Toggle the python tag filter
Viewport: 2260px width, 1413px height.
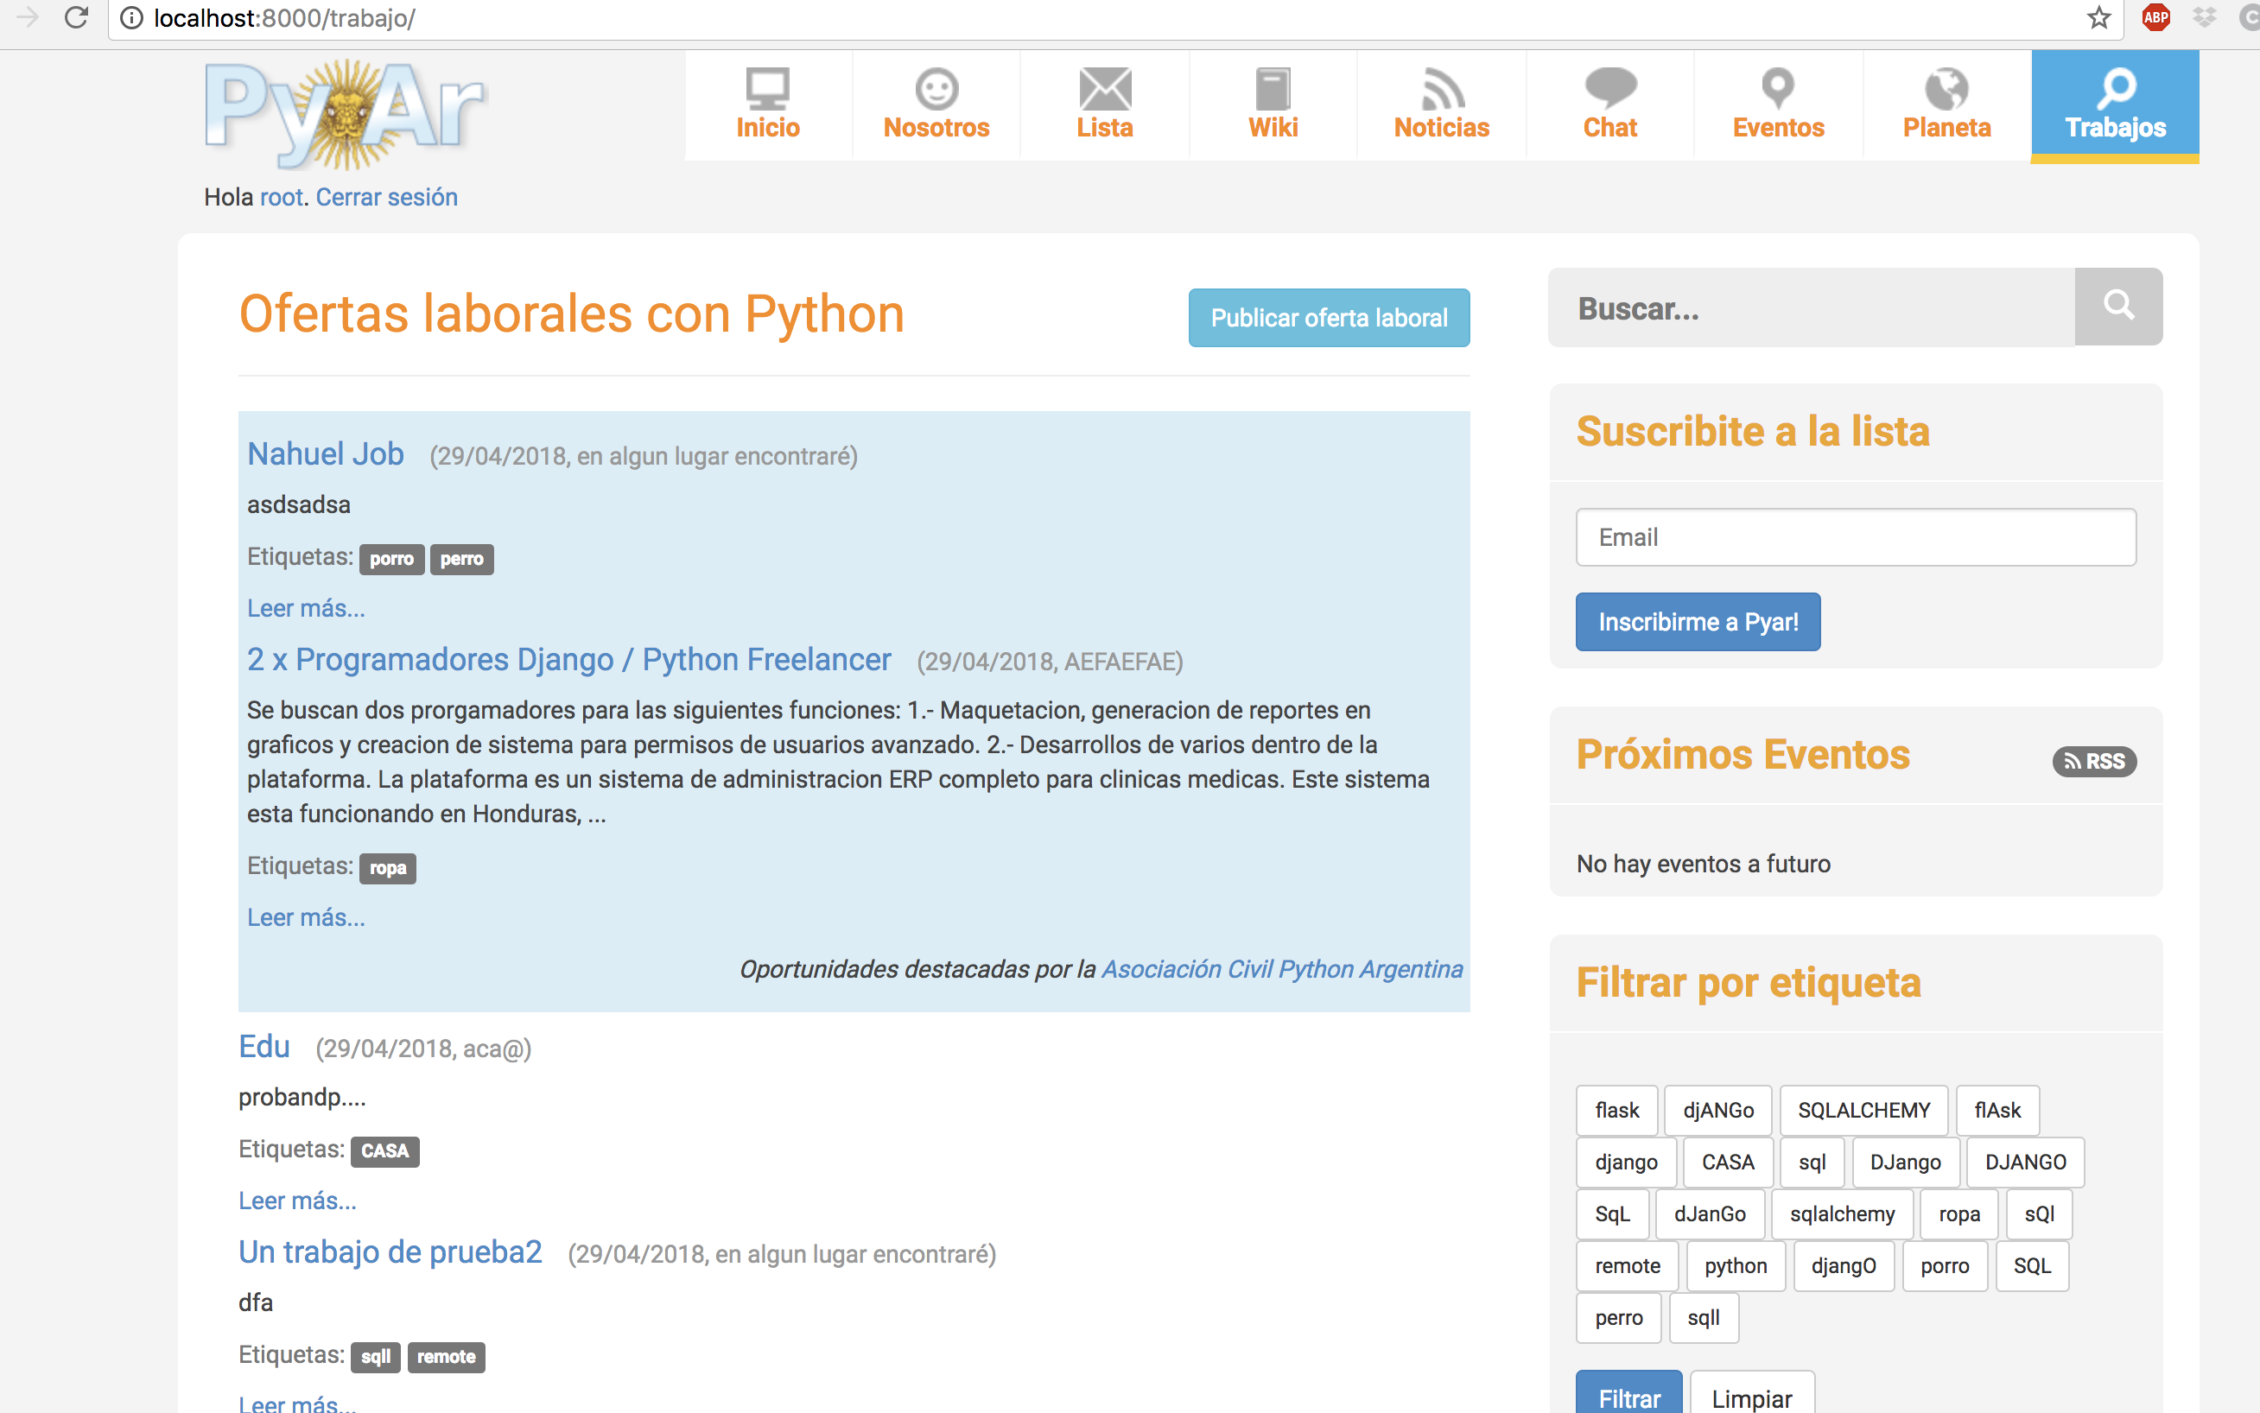(x=1736, y=1265)
